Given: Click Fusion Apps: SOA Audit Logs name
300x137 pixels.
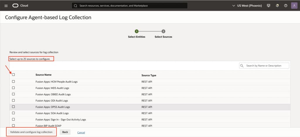Looking at the screenshot, I should (x=52, y=113).
